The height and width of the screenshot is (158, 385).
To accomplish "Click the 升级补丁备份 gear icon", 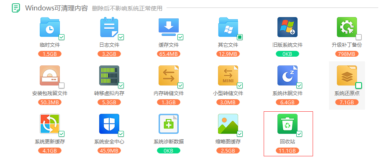I will (346, 27).
